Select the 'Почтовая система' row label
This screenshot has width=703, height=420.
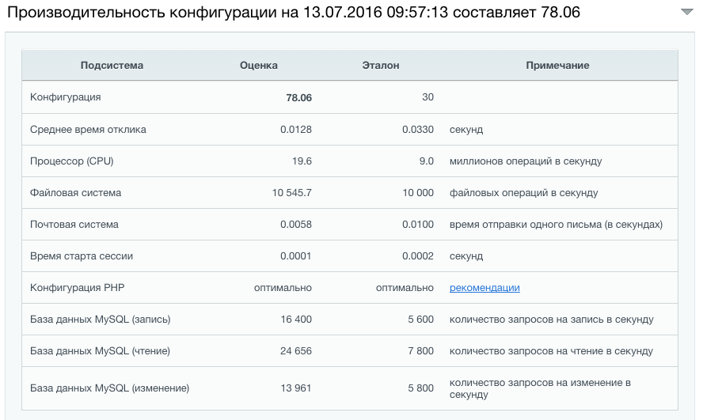(74, 225)
